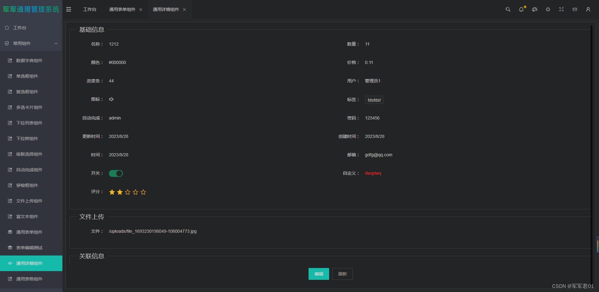Click the shield icon beside 常用组件
Screen dimensions: 599x292
coord(7,43)
